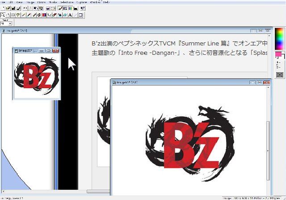Click the large B'z logo canvas
286x200 pixels.
tap(189, 140)
